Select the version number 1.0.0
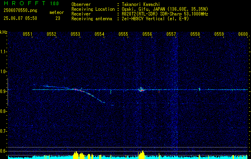The width and height of the screenshot is (251, 159). click(54, 4)
